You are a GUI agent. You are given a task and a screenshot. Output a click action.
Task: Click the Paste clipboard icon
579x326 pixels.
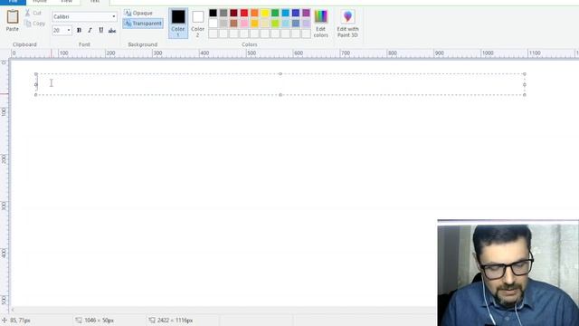pos(12,16)
